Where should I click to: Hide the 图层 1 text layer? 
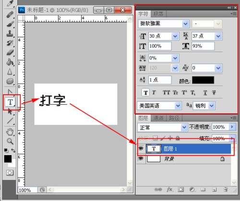pyautogui.click(x=141, y=148)
